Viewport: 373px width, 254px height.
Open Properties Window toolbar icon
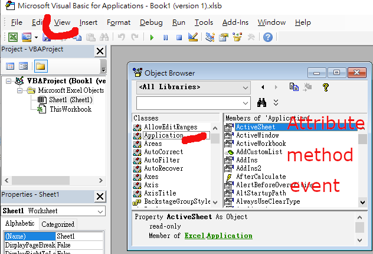pyautogui.click(x=224, y=37)
